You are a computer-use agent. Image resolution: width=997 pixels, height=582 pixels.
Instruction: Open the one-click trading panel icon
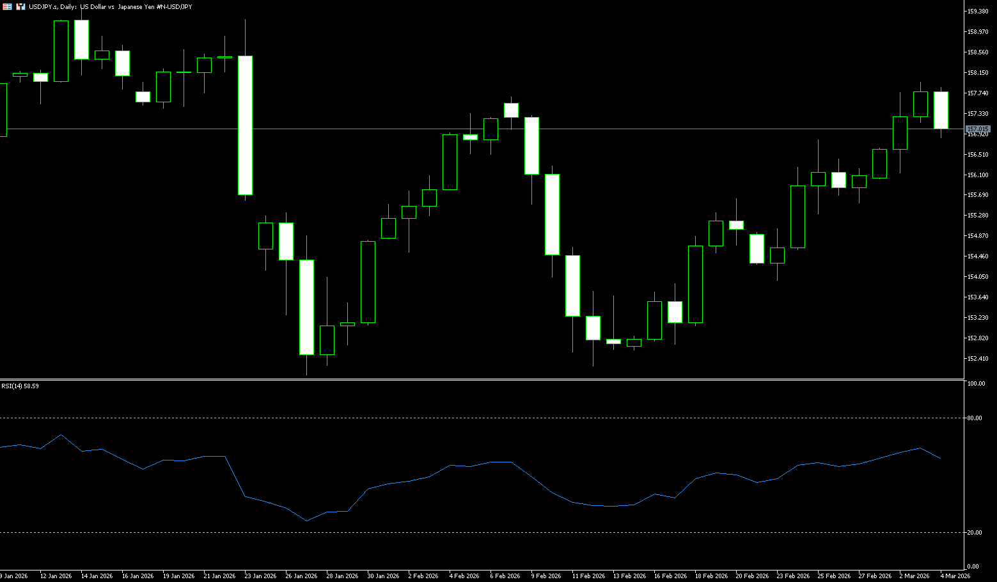pyautogui.click(x=8, y=6)
